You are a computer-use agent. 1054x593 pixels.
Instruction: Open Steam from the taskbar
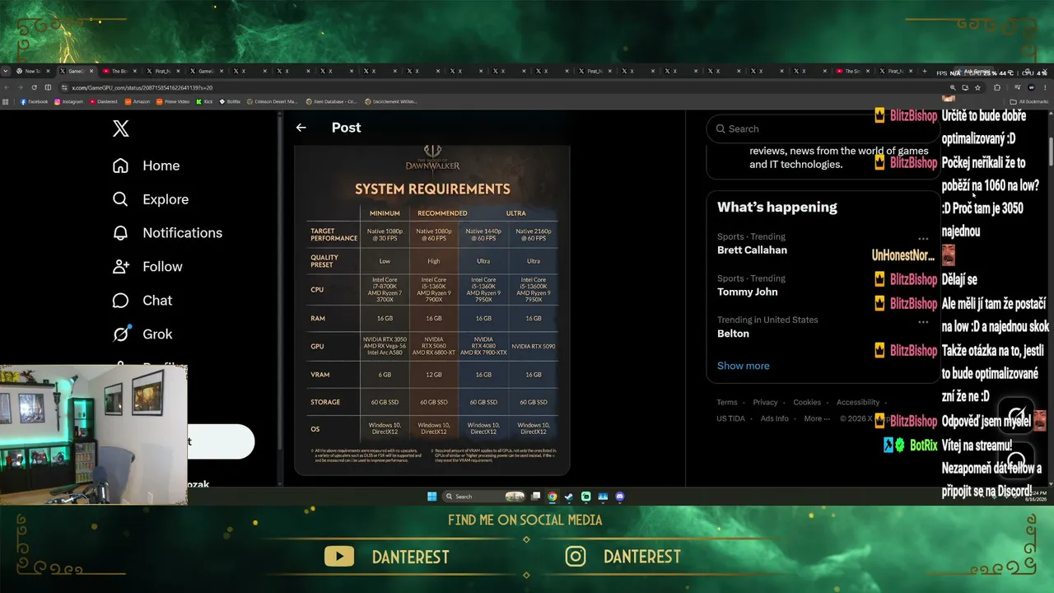click(569, 497)
